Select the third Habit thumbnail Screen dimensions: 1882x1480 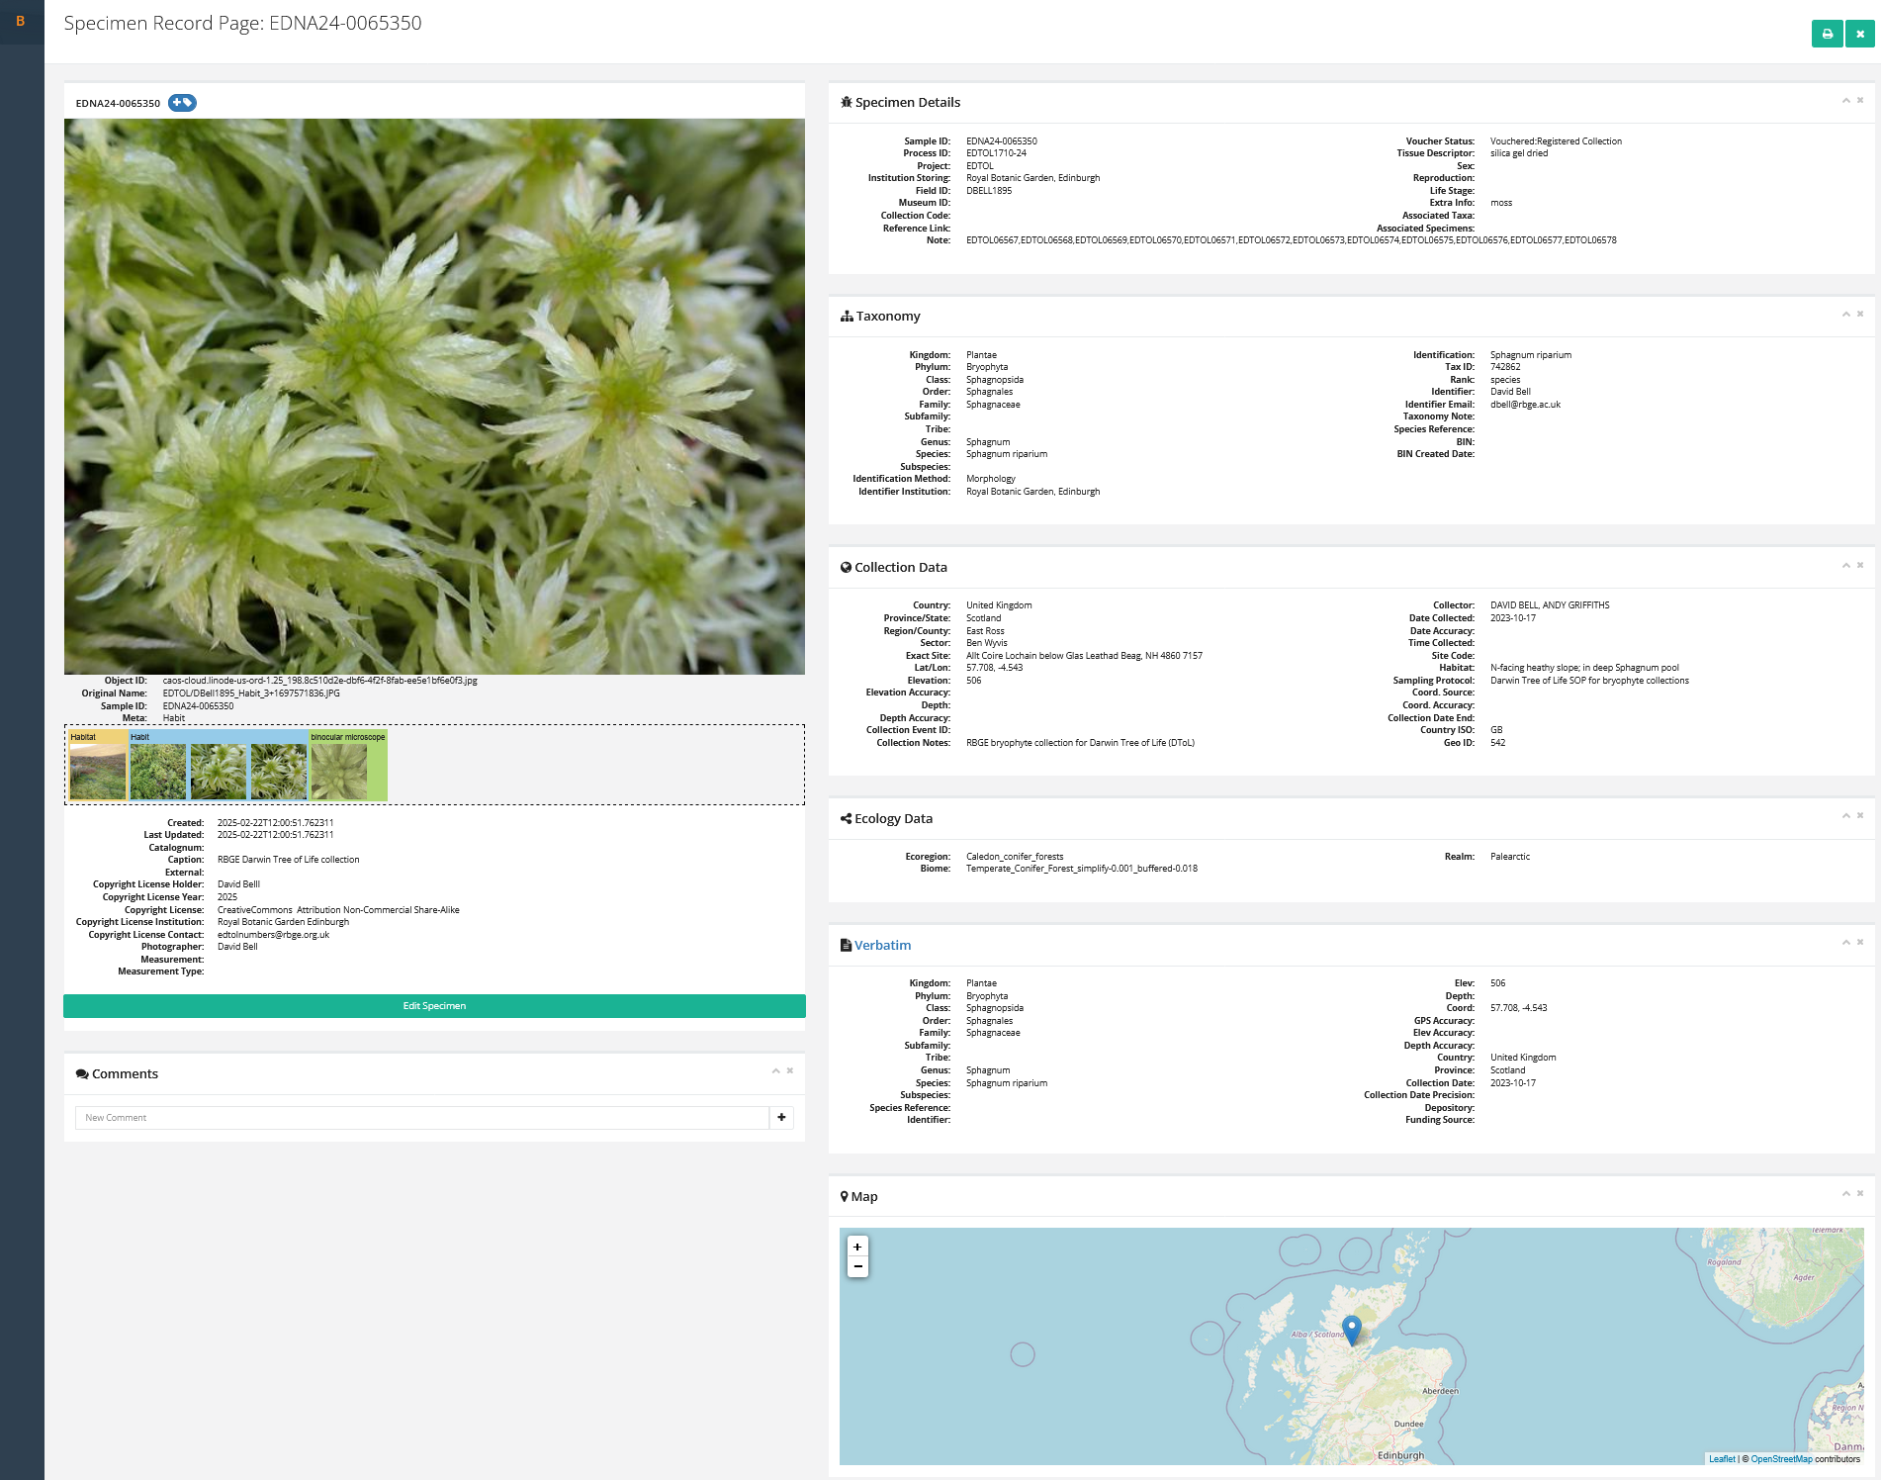coord(279,771)
